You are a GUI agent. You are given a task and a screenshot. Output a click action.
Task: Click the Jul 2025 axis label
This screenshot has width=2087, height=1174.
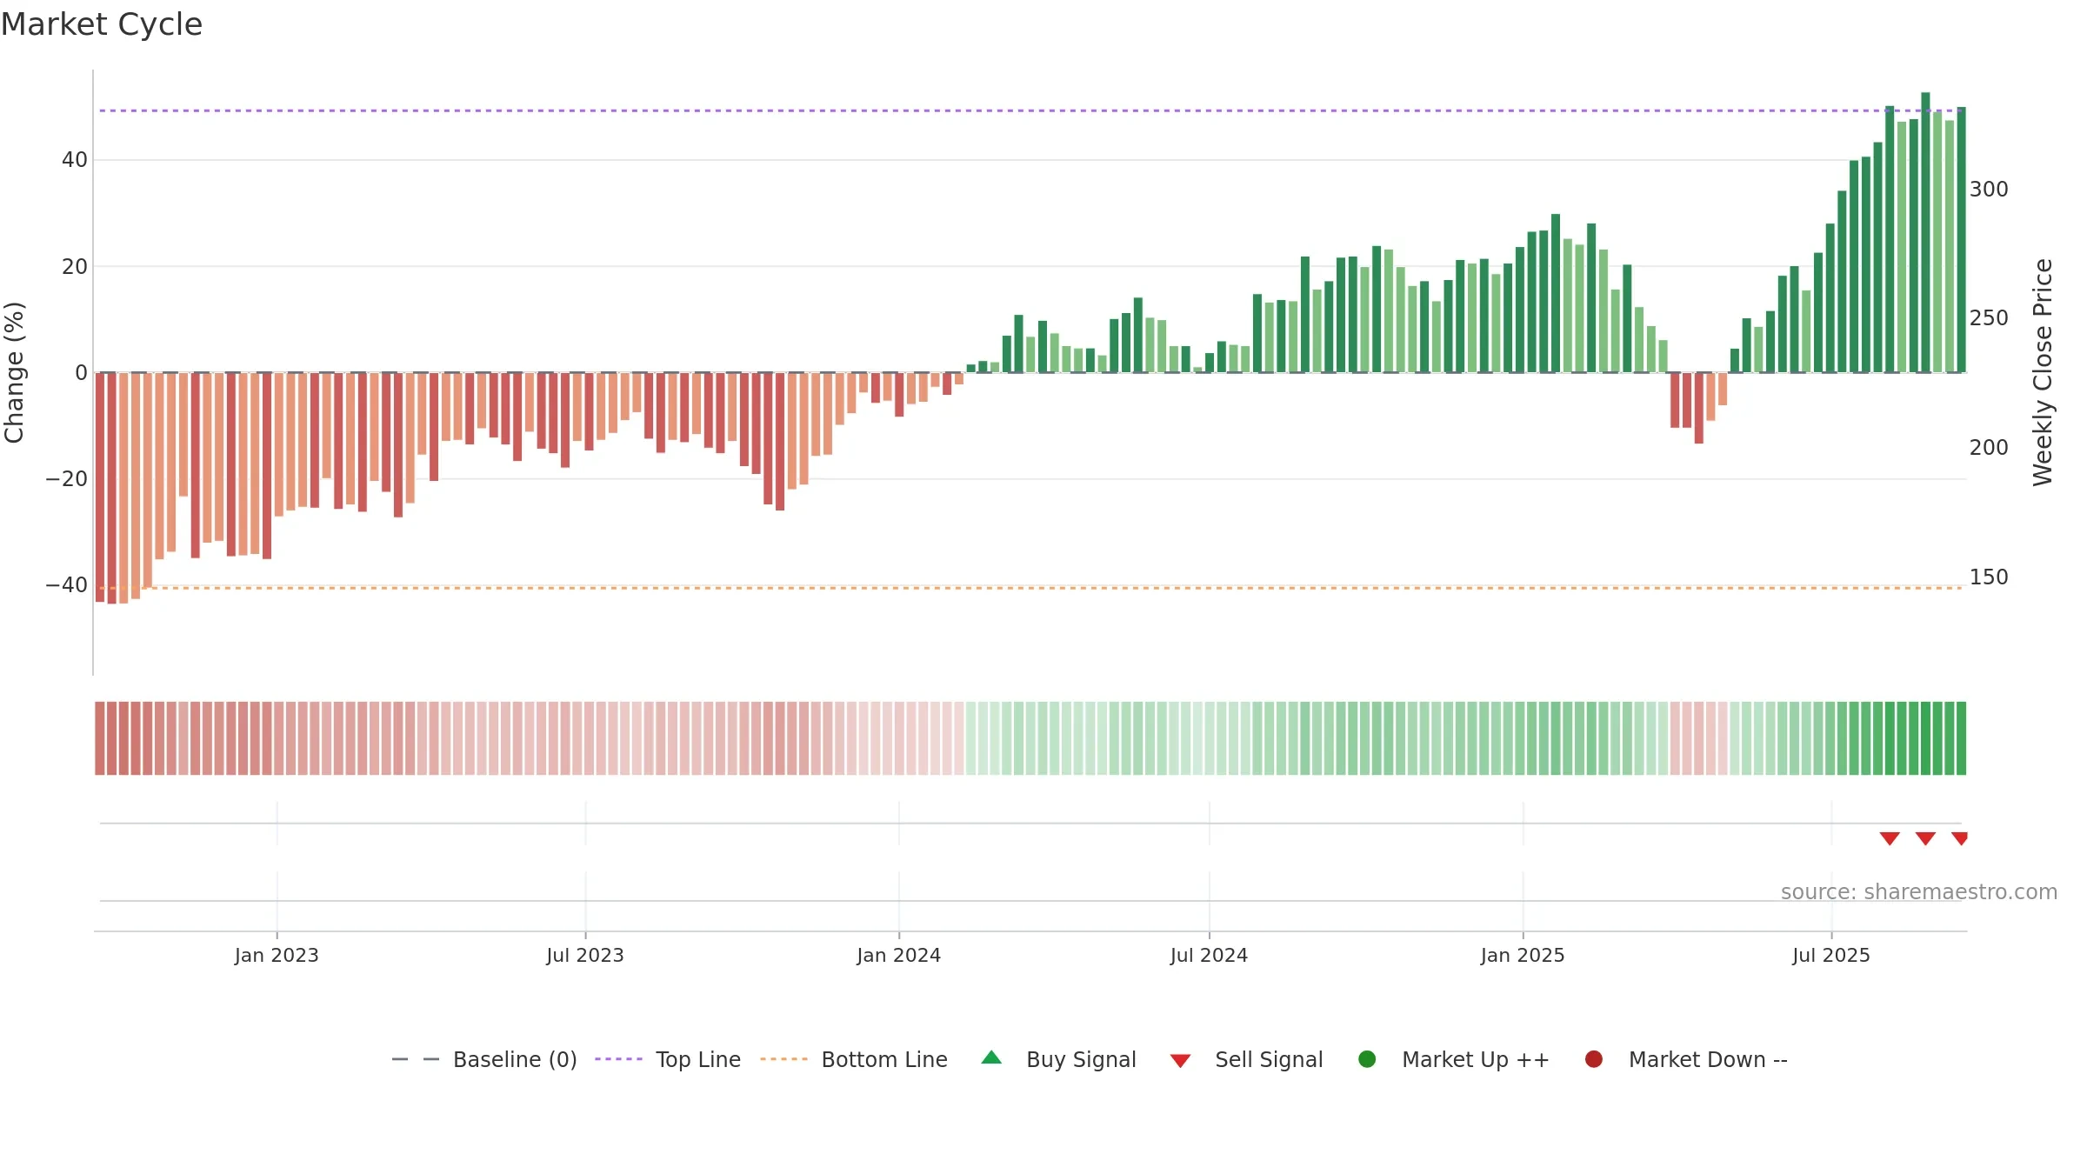click(1831, 956)
